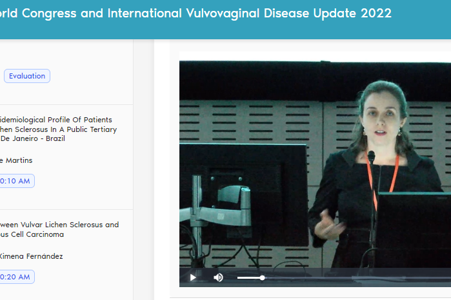The width and height of the screenshot is (451, 300).
Task: Lower volume by clicking the filled slider track
Action: [248, 277]
